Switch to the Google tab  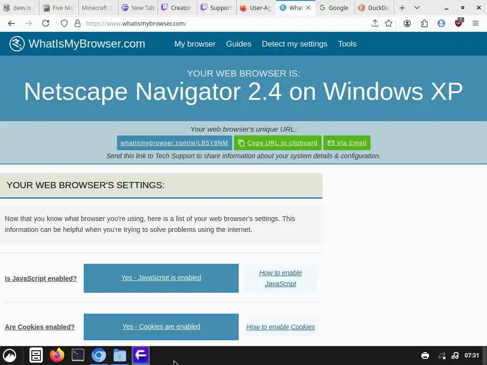click(335, 8)
